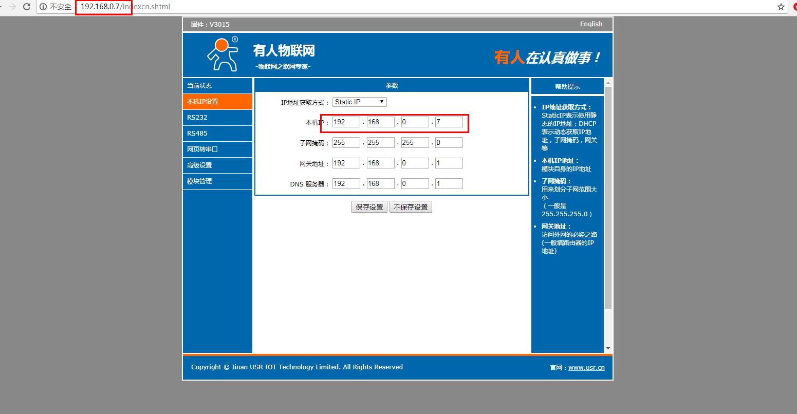Edit the second octet of 子网掩码
This screenshot has width=797, height=414.
pyautogui.click(x=381, y=143)
